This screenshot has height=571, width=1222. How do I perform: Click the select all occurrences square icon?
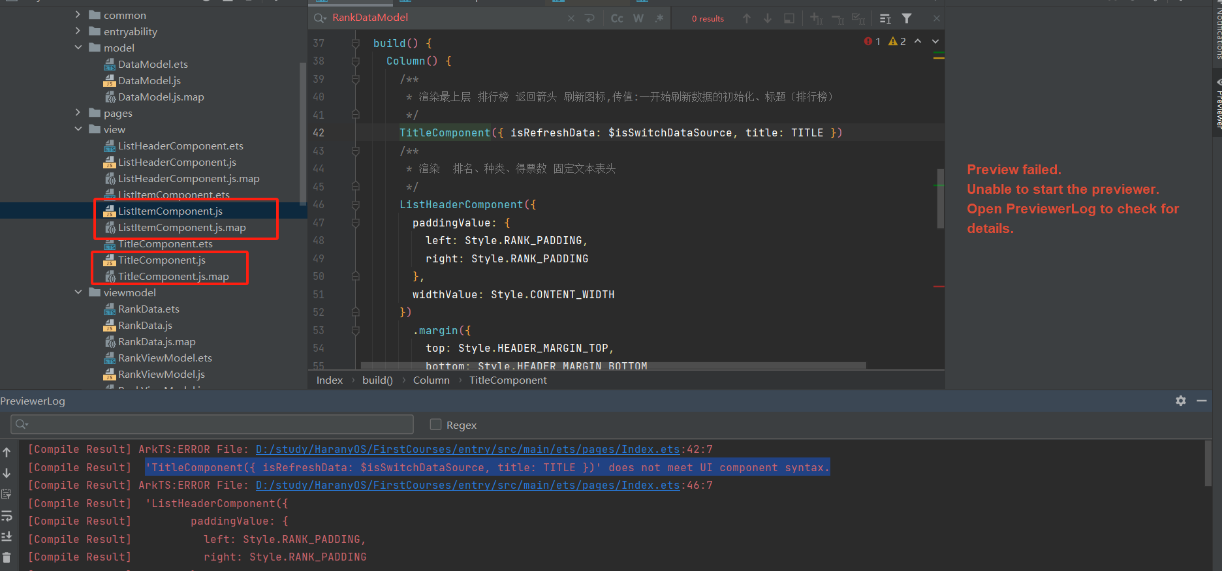click(789, 18)
